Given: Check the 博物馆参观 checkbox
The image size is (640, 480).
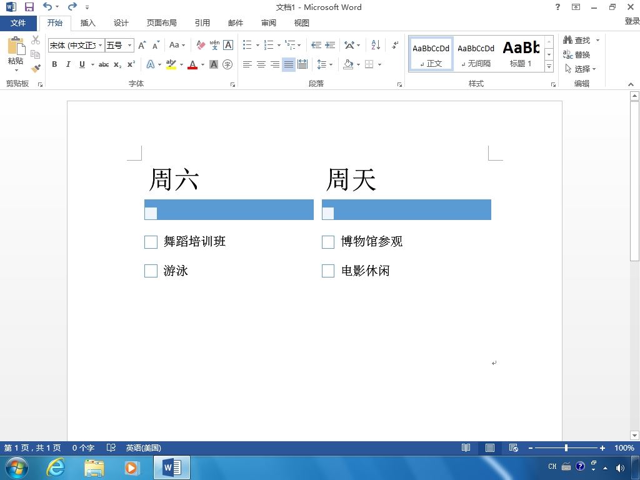Looking at the screenshot, I should coord(327,242).
